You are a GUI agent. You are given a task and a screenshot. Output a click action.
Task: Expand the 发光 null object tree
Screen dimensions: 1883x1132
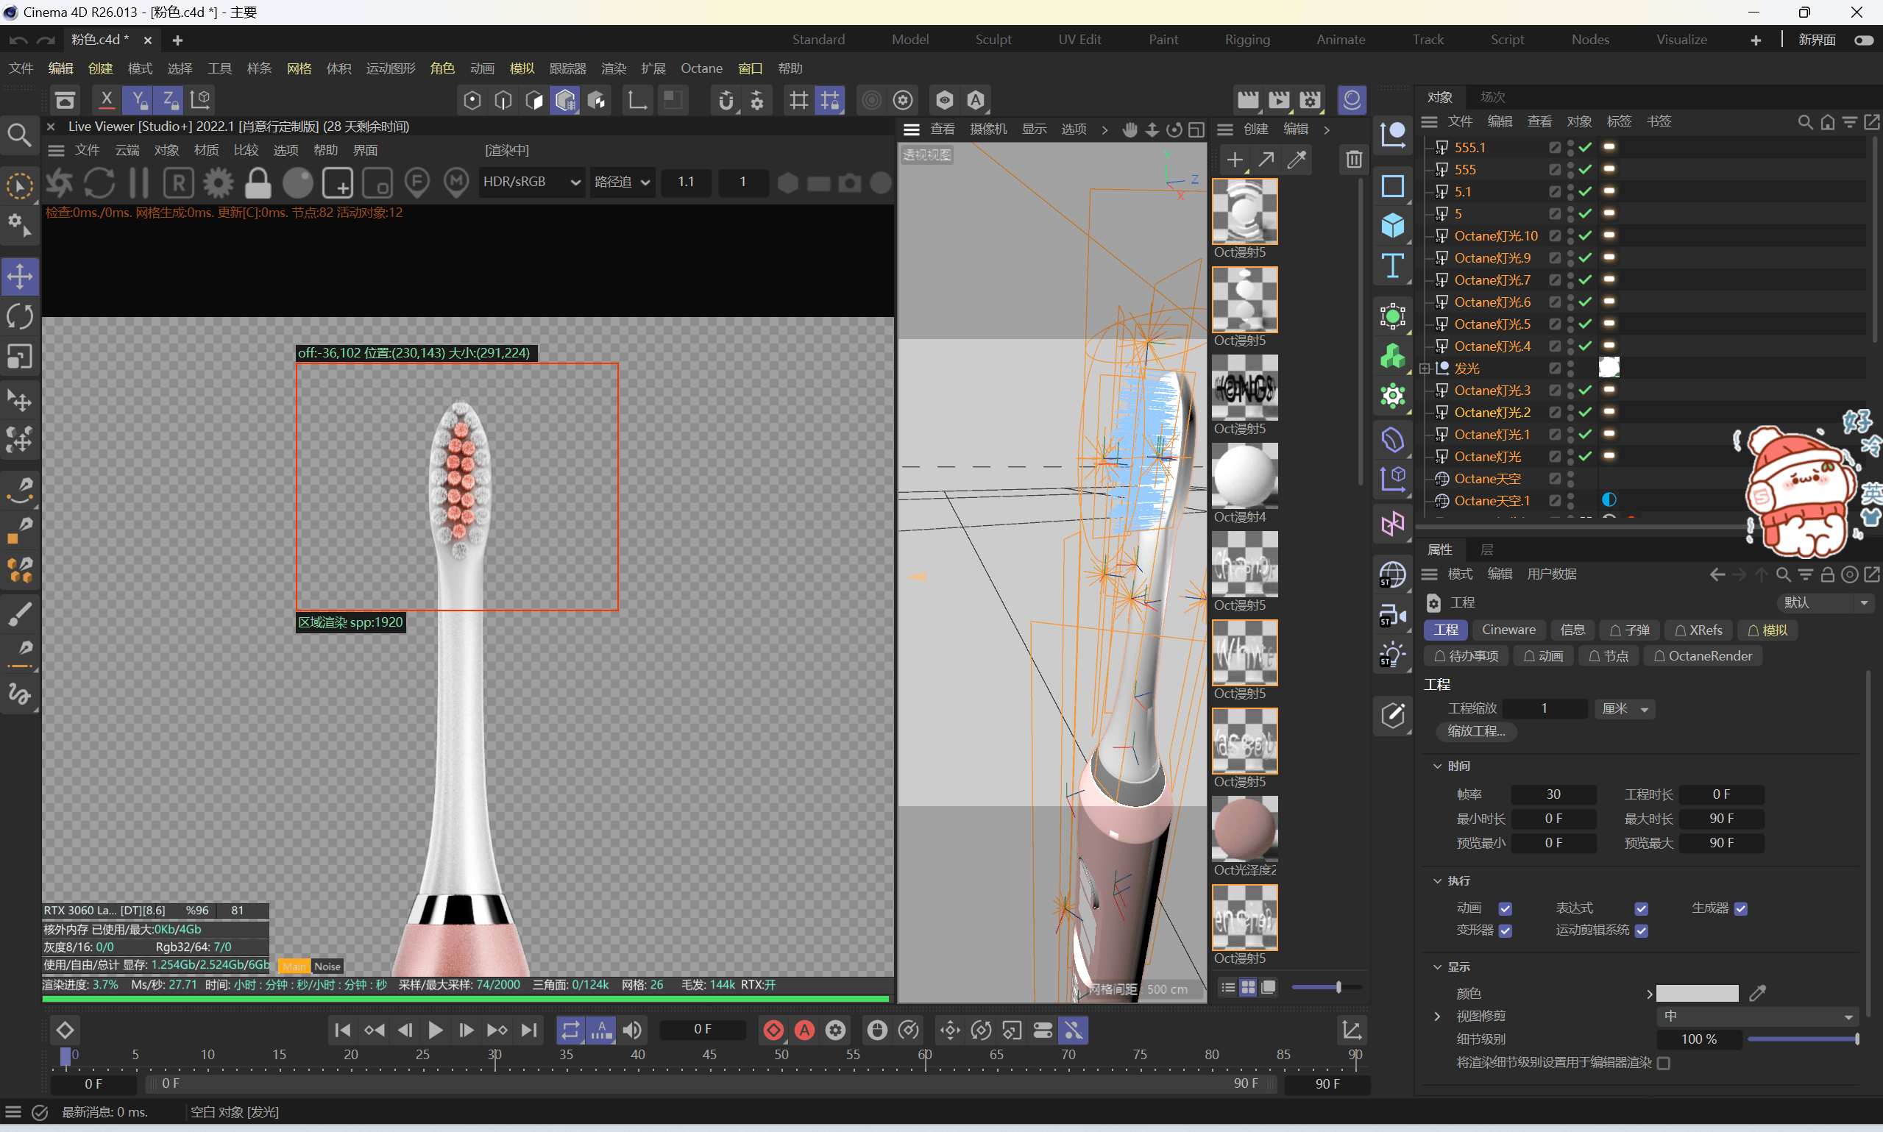pyautogui.click(x=1425, y=369)
